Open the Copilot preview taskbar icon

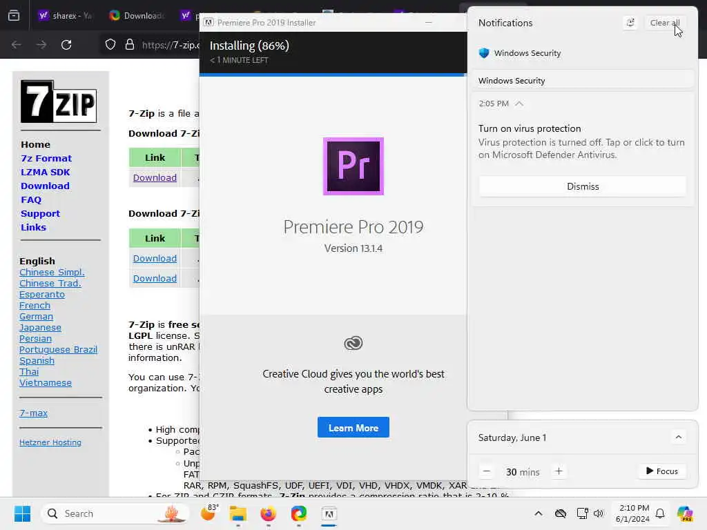pos(685,513)
